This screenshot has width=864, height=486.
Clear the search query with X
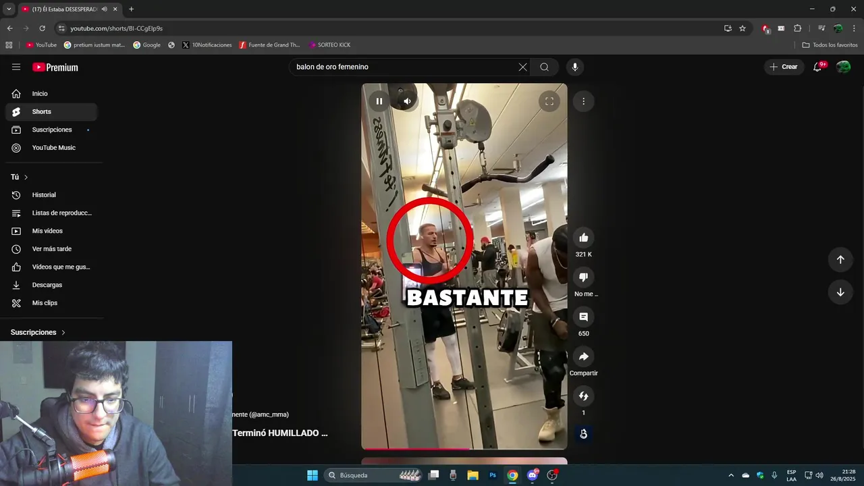[522, 67]
